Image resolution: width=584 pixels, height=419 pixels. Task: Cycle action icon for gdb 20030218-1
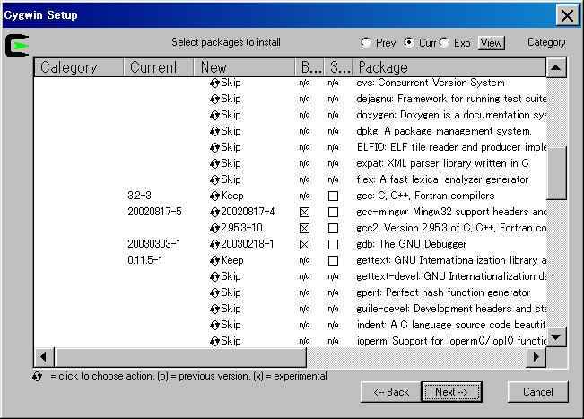click(x=214, y=245)
